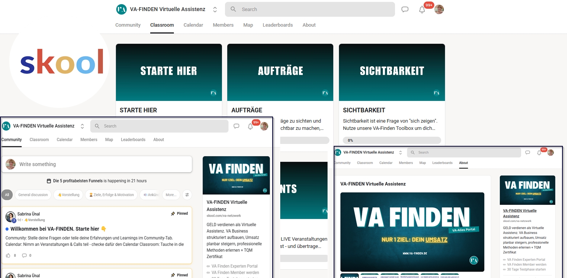Open the chat icon in the Classroom header
This screenshot has height=278, width=567.
coord(405,10)
